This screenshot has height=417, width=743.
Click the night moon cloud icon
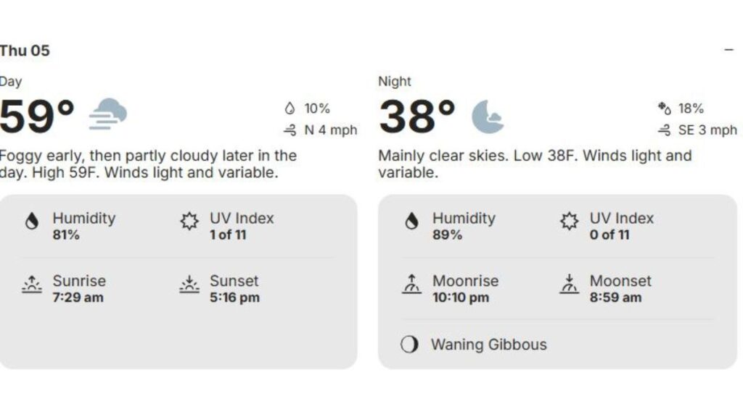pyautogui.click(x=488, y=117)
